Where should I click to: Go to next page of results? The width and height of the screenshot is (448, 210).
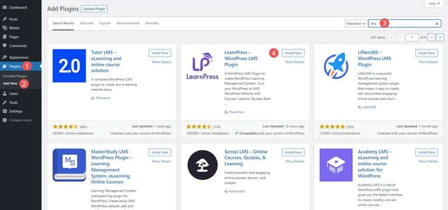click(x=432, y=37)
